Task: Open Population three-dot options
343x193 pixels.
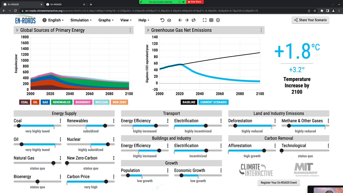Action: point(168,171)
